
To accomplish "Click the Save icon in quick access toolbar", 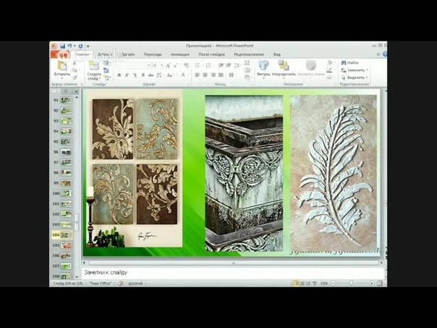I will click(62, 46).
